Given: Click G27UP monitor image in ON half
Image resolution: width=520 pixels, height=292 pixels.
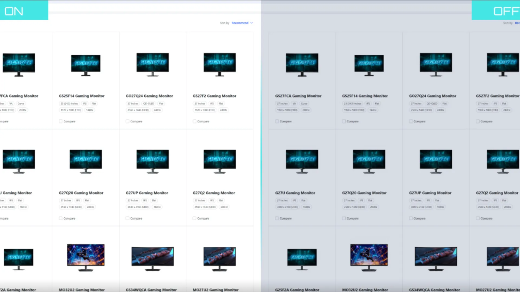Looking at the screenshot, I should 152,161.
